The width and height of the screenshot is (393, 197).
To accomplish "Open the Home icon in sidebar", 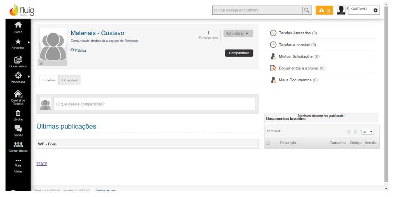I will tap(18, 26).
